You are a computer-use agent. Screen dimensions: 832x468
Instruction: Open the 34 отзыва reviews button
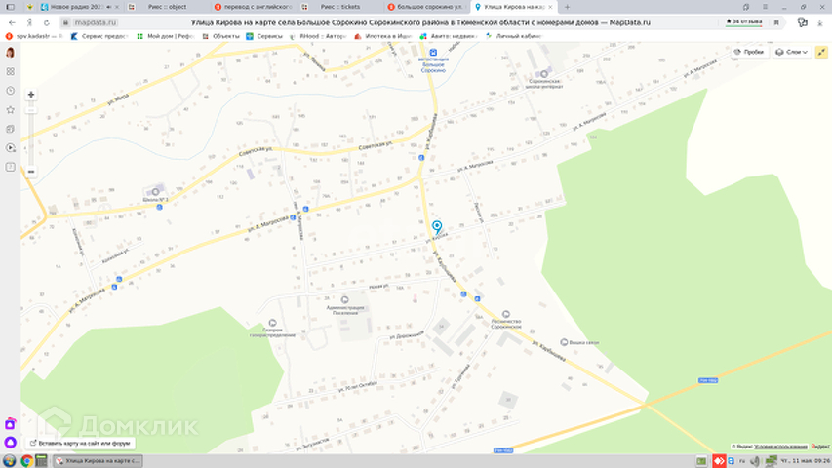coord(744,22)
